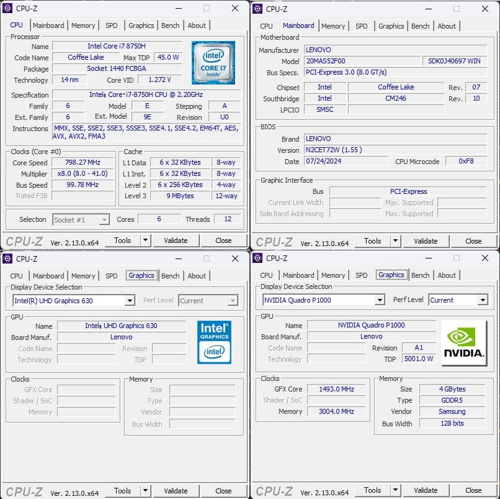The width and height of the screenshot is (500, 499).
Task: Click the CPU-Z title icon in the Mainboard window
Action: pos(257,9)
